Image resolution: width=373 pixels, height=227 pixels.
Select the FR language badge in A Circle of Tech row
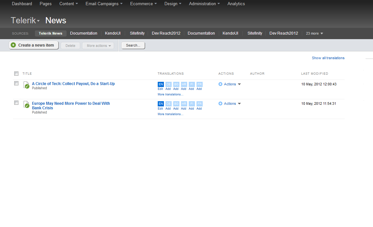199,84
